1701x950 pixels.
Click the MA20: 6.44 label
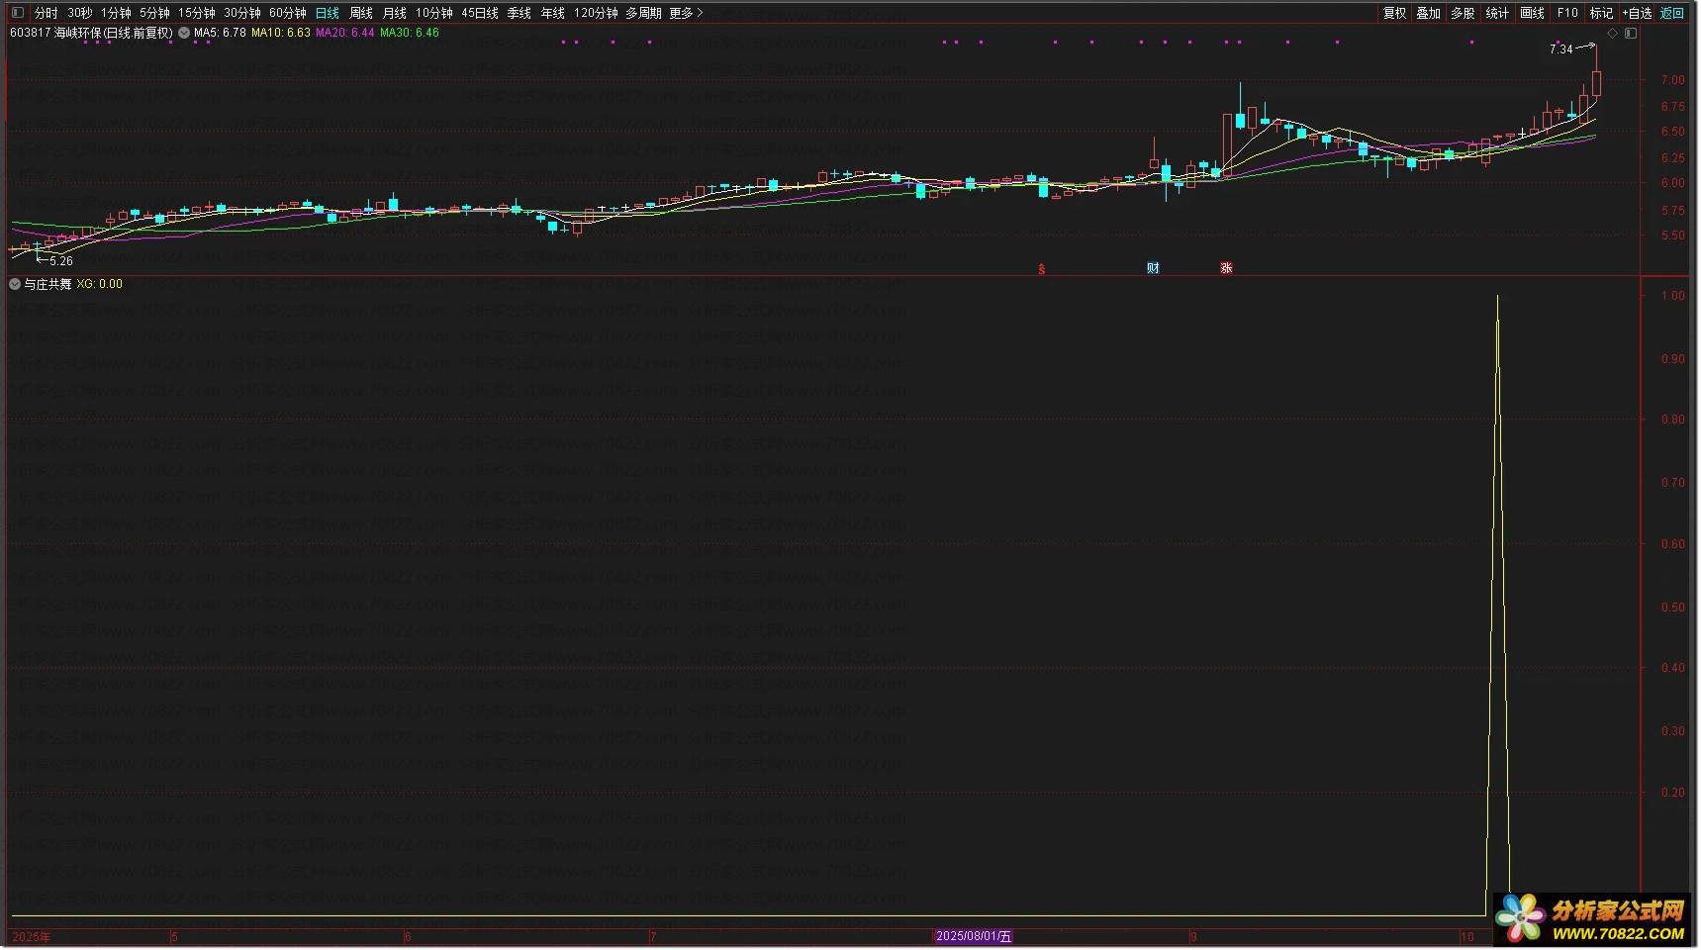pyautogui.click(x=345, y=33)
